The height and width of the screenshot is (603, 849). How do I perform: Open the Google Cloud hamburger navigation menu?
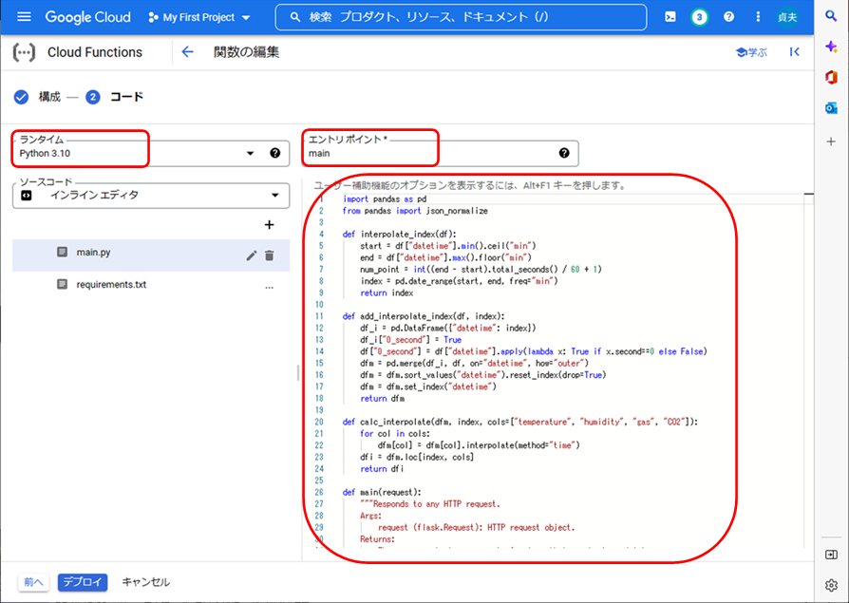(x=25, y=17)
